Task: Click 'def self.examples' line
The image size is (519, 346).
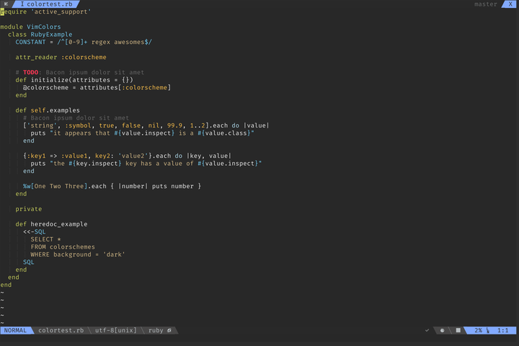Action: 48,110
